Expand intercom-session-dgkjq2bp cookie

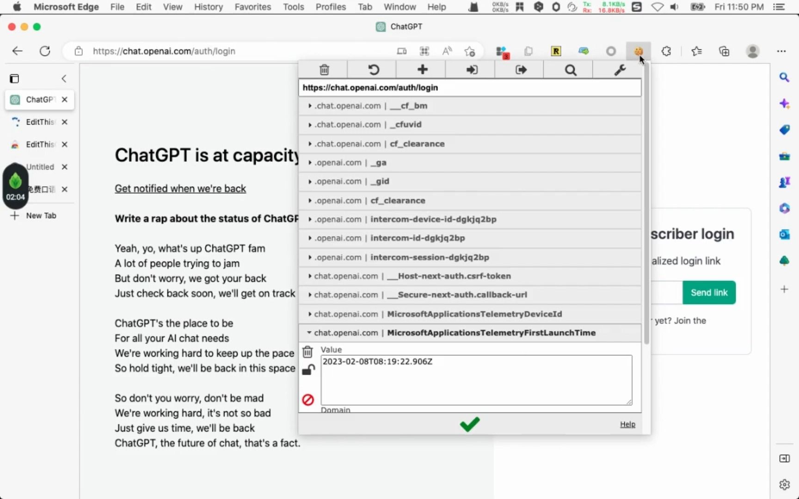pos(470,257)
